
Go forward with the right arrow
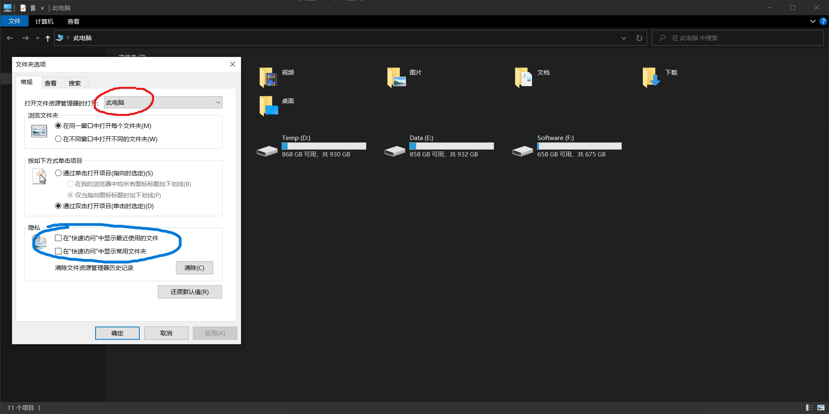point(25,38)
